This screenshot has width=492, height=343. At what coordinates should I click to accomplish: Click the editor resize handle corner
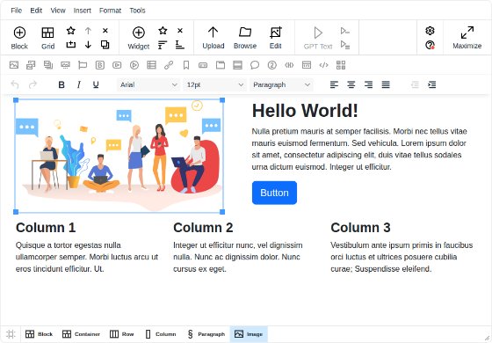(488, 339)
